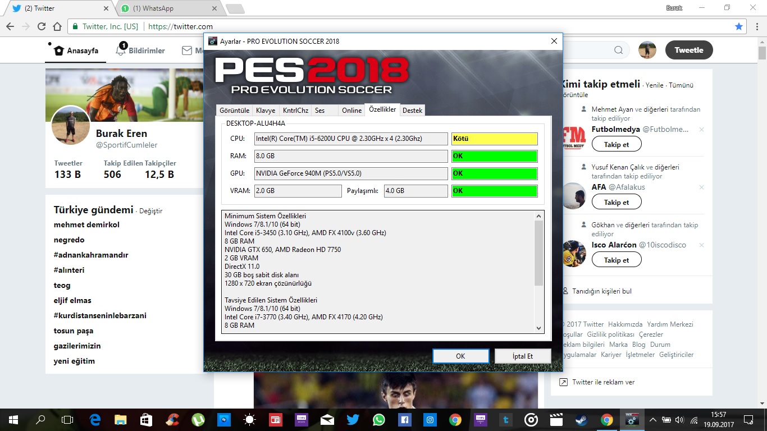This screenshot has width=767, height=431.
Task: Open the Destek tab
Action: pyautogui.click(x=413, y=111)
